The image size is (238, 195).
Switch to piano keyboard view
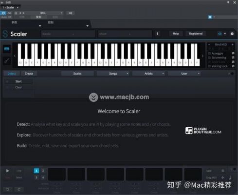[7, 49]
